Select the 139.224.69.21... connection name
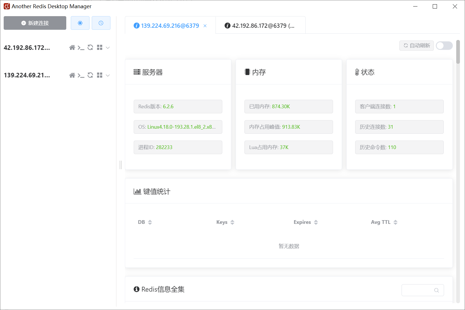465x310 pixels. pos(27,75)
